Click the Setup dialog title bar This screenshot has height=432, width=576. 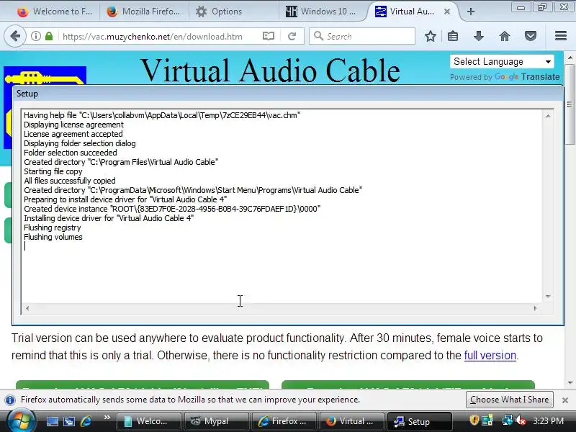pyautogui.click(x=287, y=94)
